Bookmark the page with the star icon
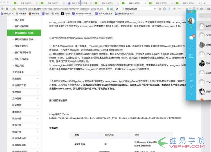Screen dimensions: 211x152 [160, 9]
